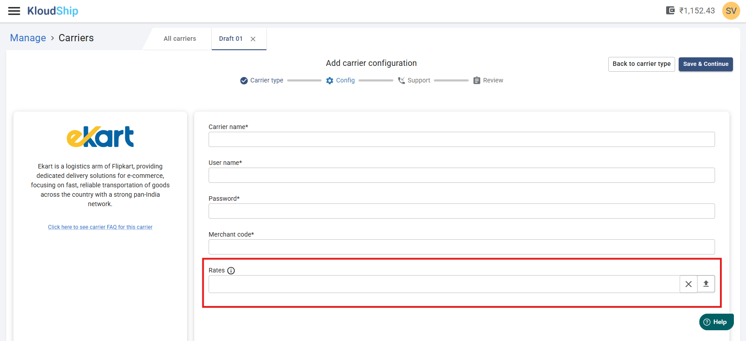Open the wallet balance icon
746x341 pixels.
(x=670, y=10)
